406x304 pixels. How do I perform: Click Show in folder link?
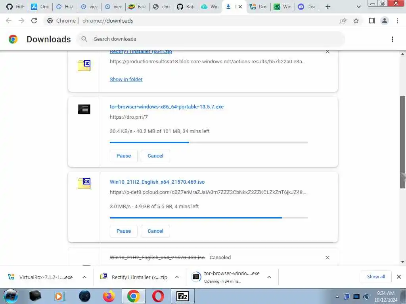126,79
